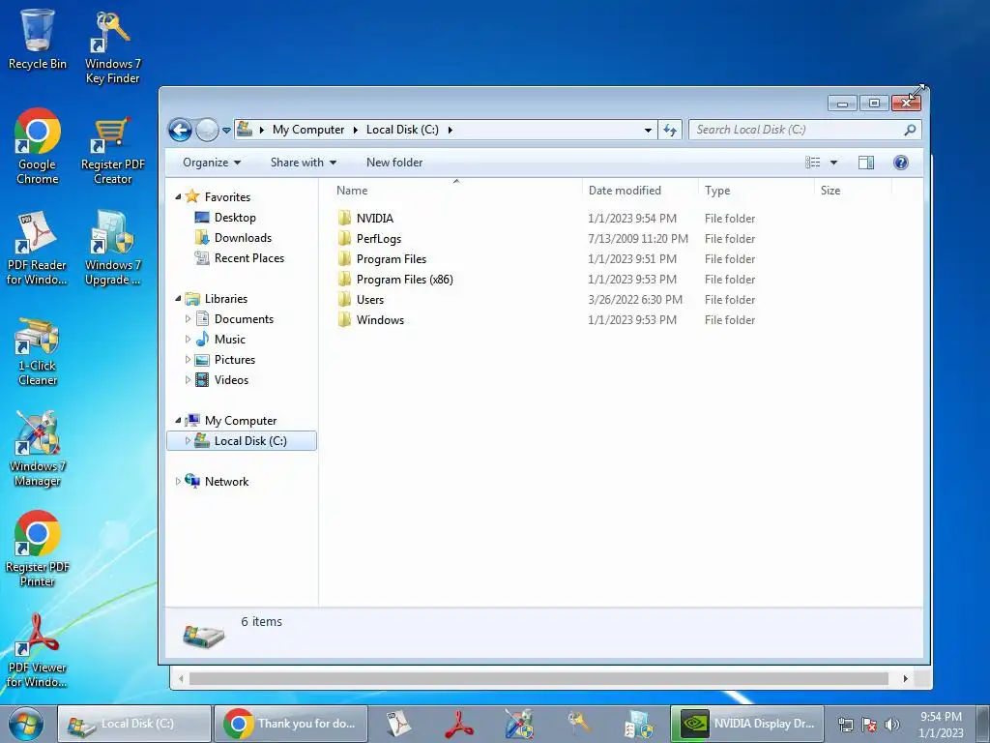Create a New folder
The height and width of the screenshot is (743, 990).
coord(394,163)
